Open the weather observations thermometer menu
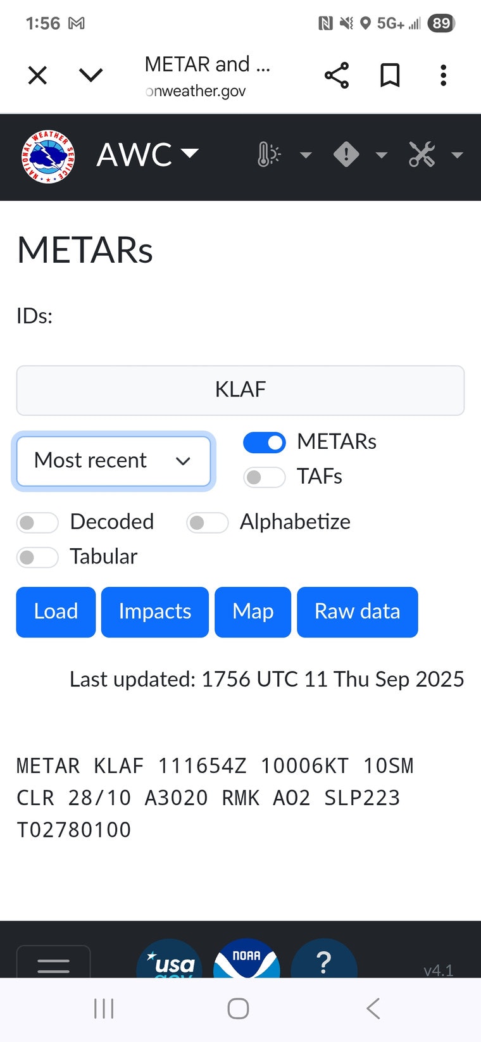481x1042 pixels. [x=283, y=155]
